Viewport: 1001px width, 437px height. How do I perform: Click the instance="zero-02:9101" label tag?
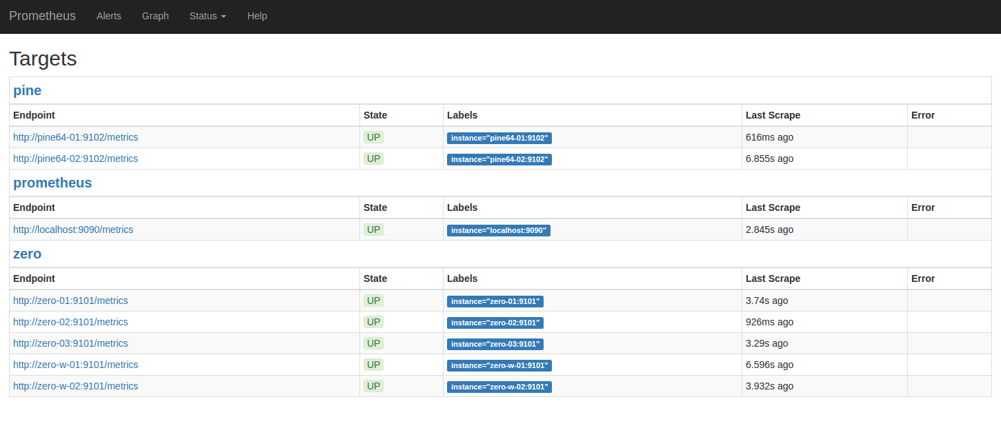pos(495,323)
